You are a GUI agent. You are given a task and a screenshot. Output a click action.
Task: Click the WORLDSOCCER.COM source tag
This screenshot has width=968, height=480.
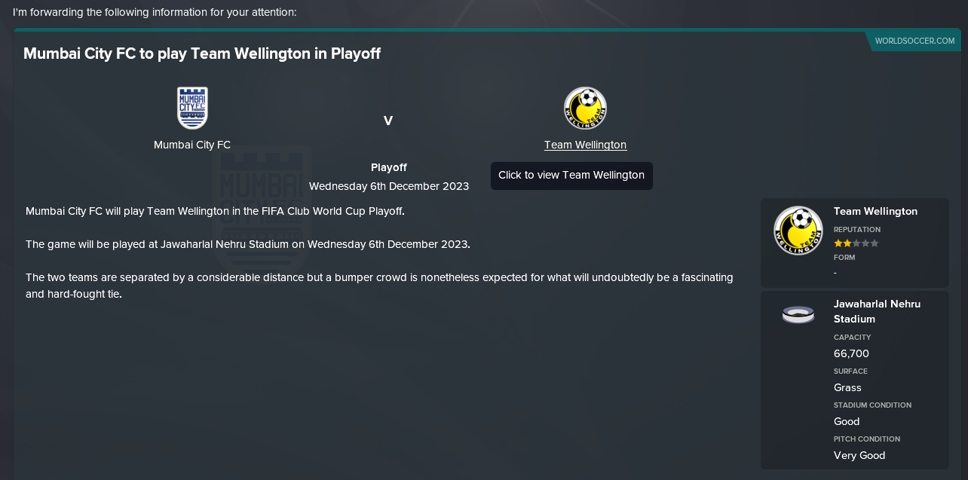914,41
